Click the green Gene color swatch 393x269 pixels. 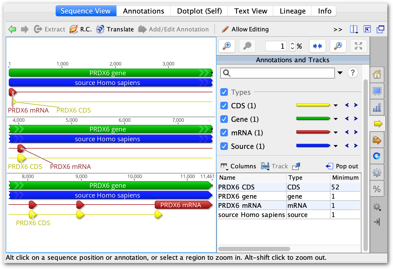pos(313,119)
